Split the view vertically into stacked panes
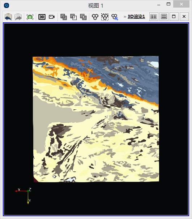192x219 pixels. click(164, 17)
